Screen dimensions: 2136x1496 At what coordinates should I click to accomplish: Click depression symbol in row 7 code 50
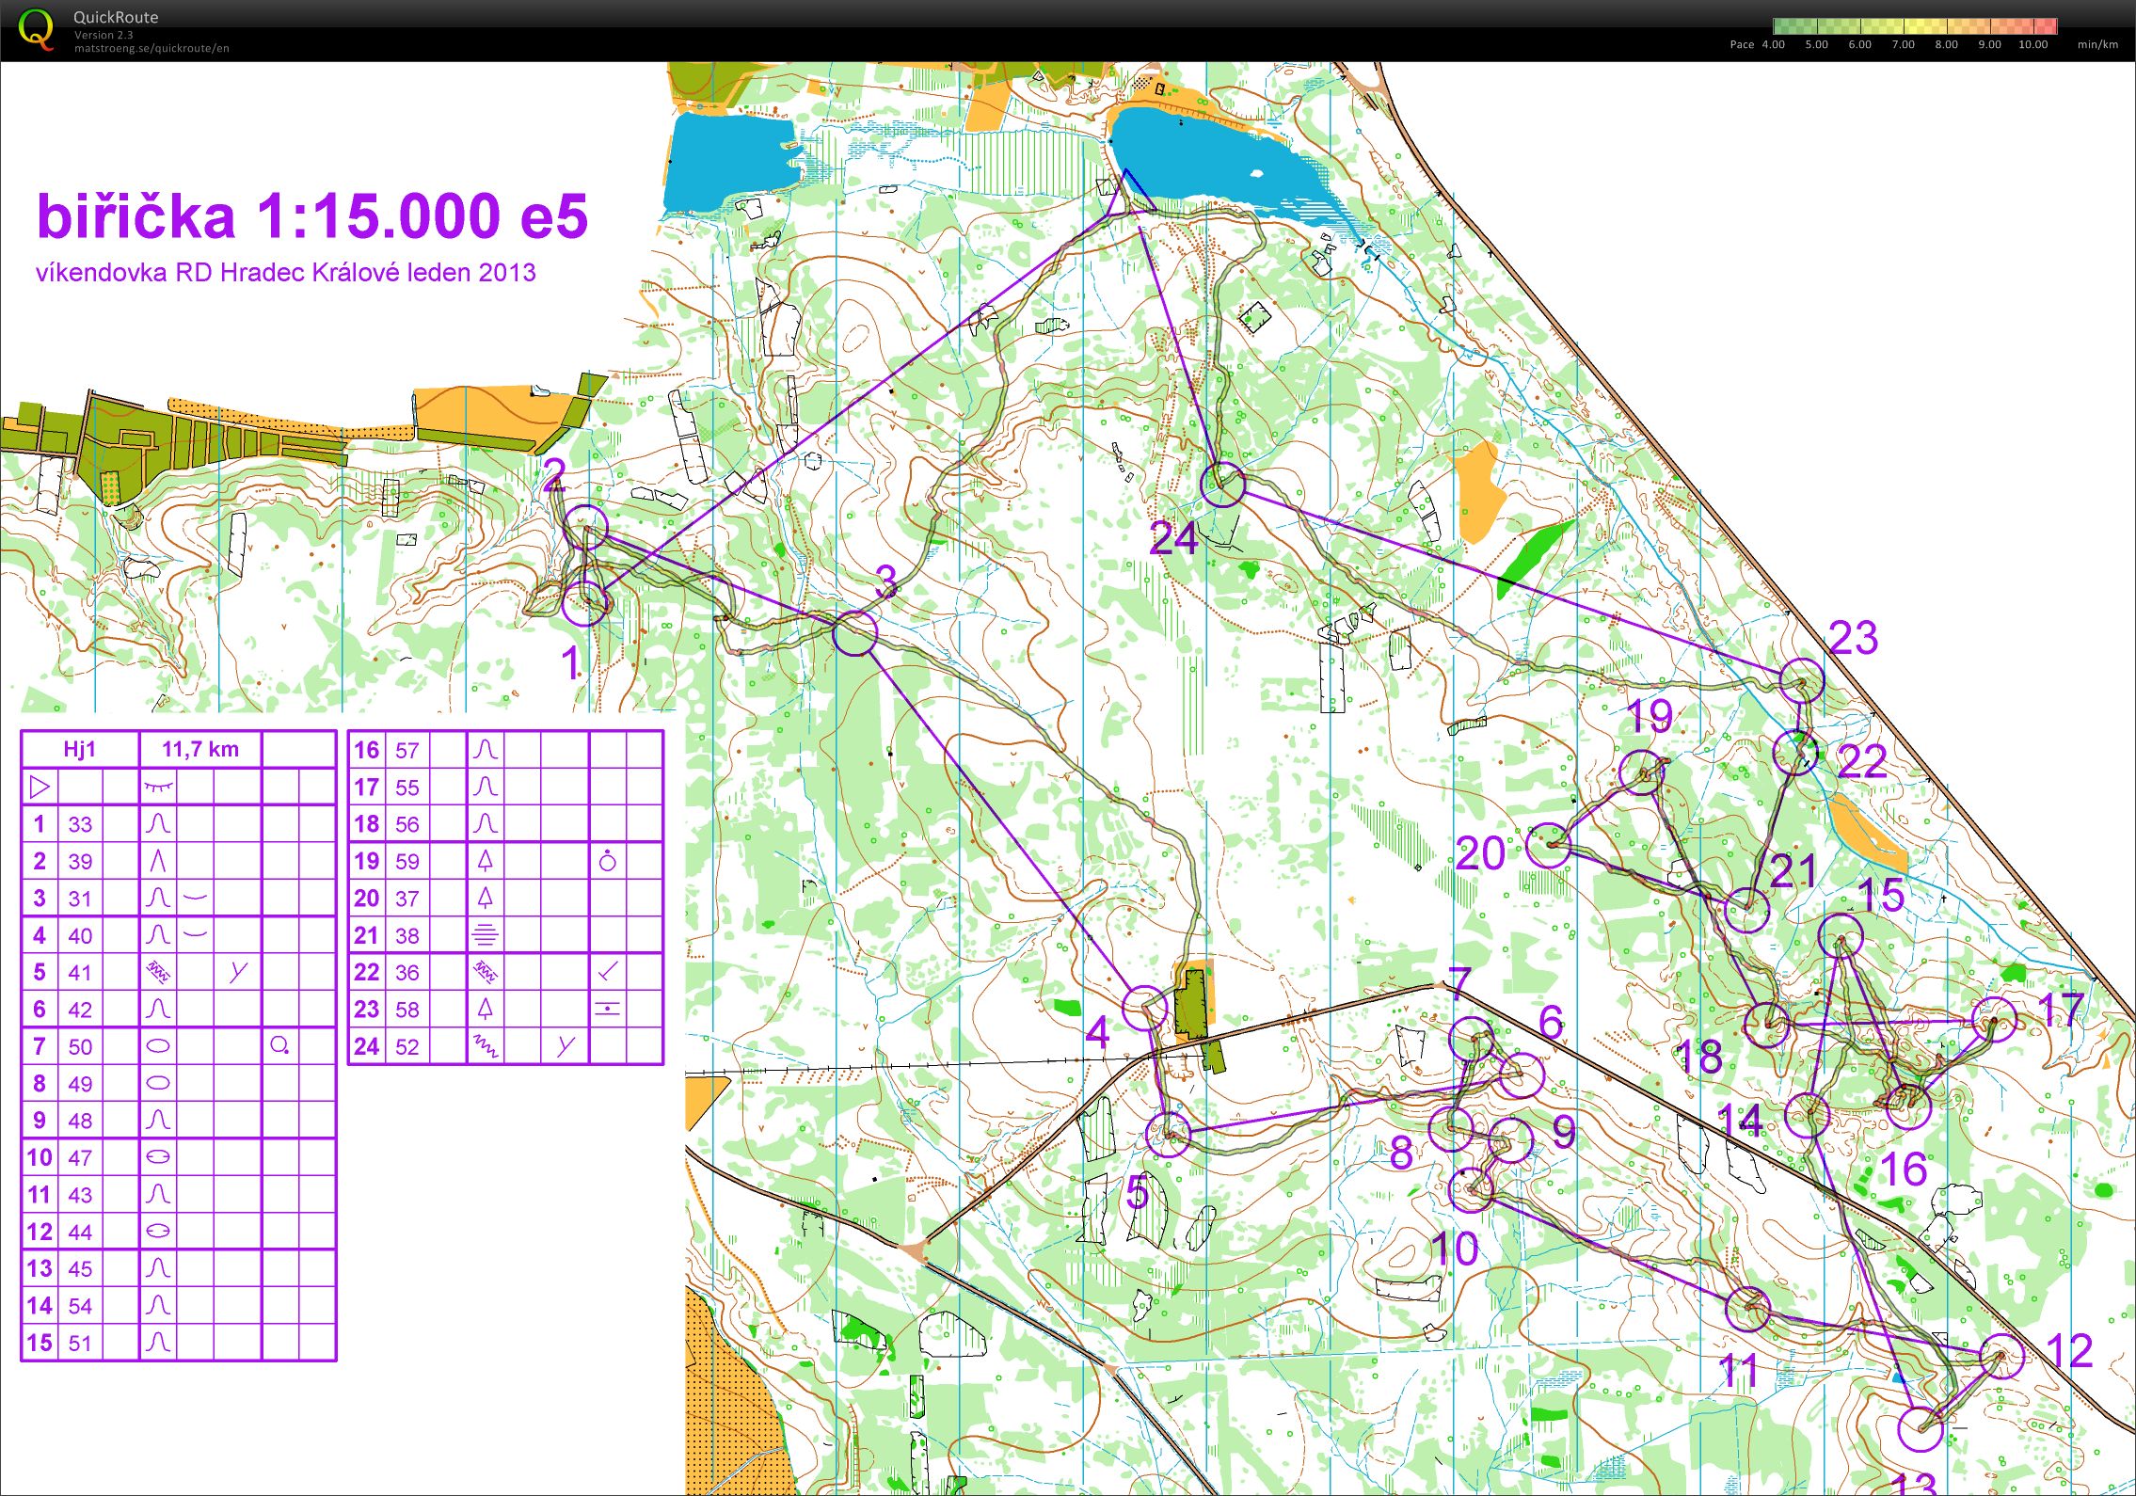tap(158, 1045)
